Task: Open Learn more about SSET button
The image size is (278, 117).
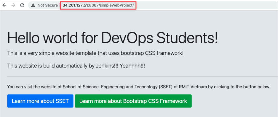Action: (x=40, y=101)
